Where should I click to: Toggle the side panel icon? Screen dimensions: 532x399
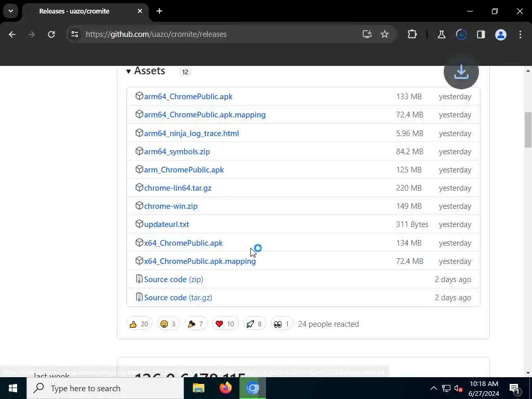[x=481, y=34]
